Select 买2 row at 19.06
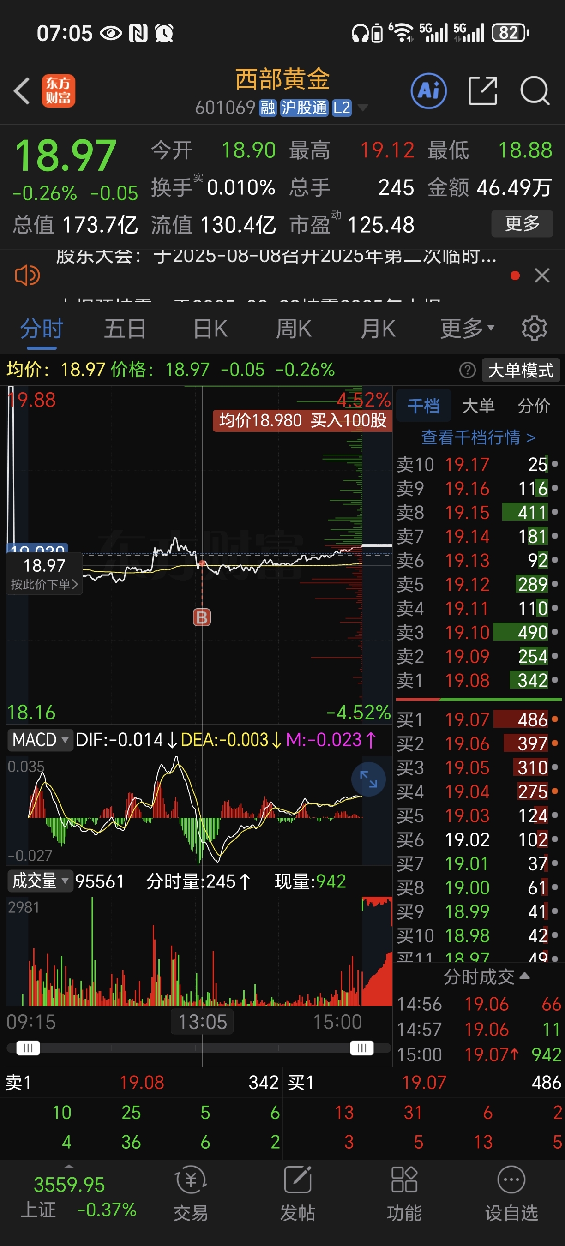The height and width of the screenshot is (1246, 565). coord(478,743)
